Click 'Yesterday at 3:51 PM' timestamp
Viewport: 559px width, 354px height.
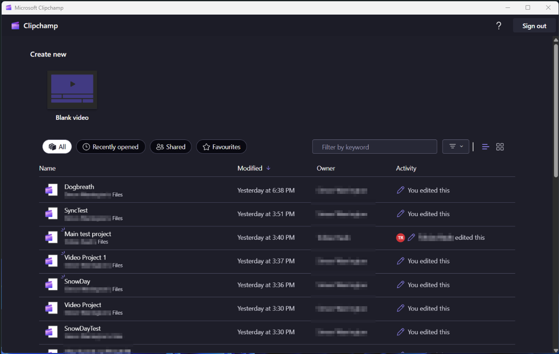266,214
